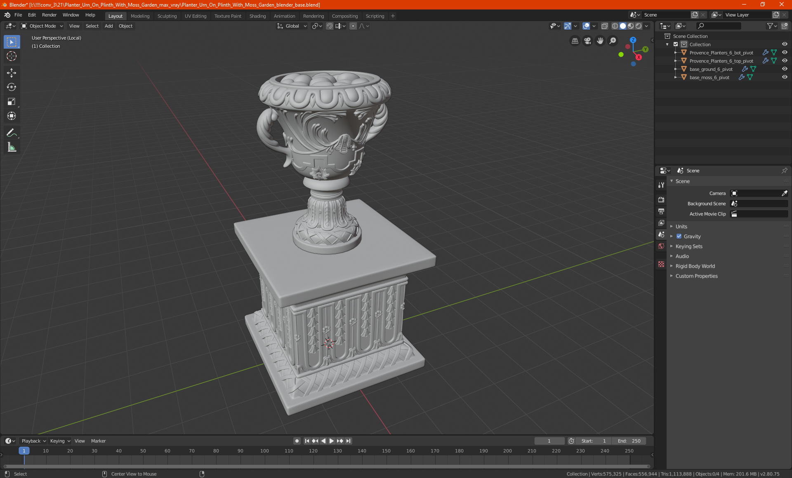
Task: Toggle snapping magnet icon
Action: click(330, 26)
